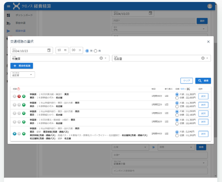Open the user avatar menu
This screenshot has height=182, width=222.
[x=210, y=6]
